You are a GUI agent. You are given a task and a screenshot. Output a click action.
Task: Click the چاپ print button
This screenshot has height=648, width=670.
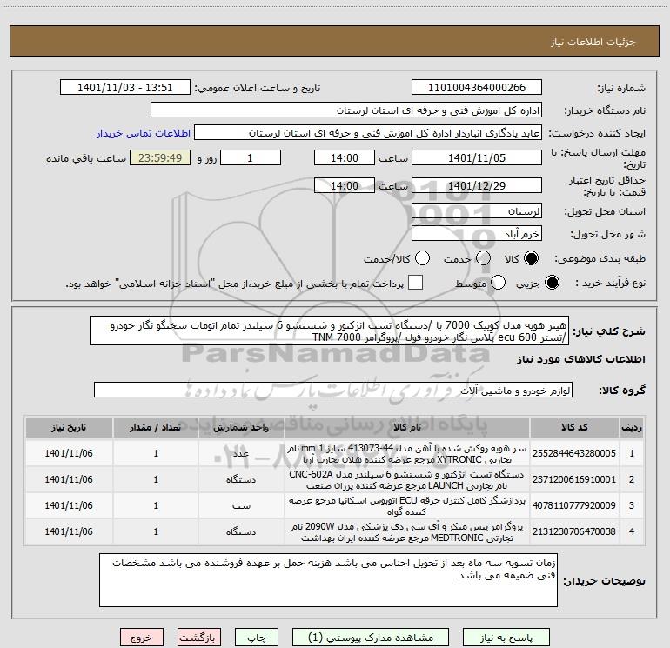(x=257, y=638)
